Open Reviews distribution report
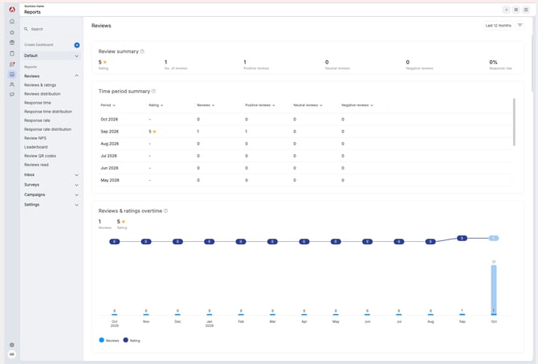Image resolution: width=538 pixels, height=364 pixels. pyautogui.click(x=43, y=94)
